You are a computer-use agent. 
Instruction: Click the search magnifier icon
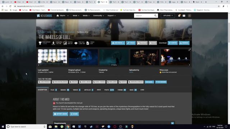[x=156, y=16]
